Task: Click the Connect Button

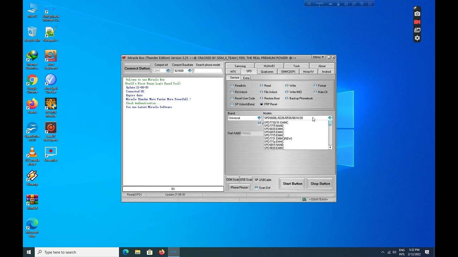Action: coord(137,68)
